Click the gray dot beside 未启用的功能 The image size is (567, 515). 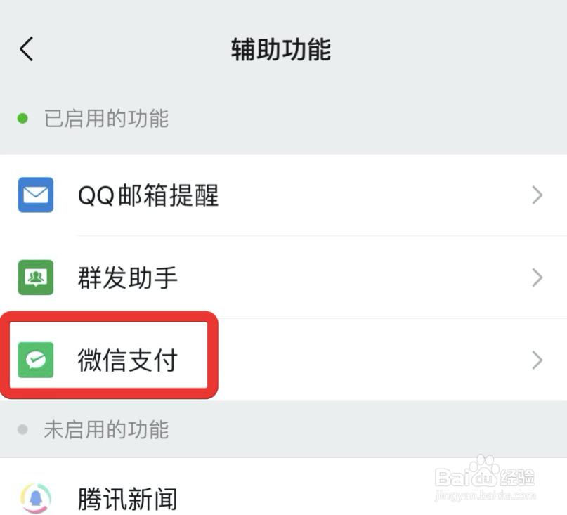pyautogui.click(x=22, y=429)
